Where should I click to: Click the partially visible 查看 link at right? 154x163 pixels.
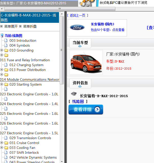pyautogui.click(x=150, y=27)
